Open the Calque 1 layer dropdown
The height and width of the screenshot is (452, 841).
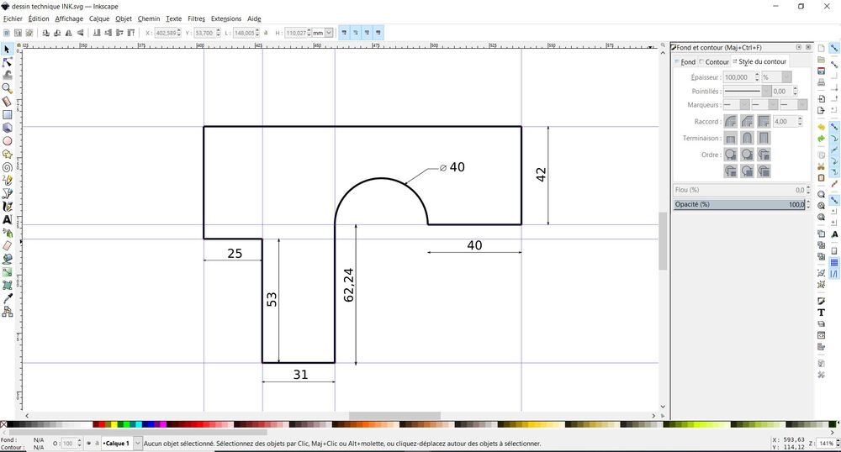(138, 444)
